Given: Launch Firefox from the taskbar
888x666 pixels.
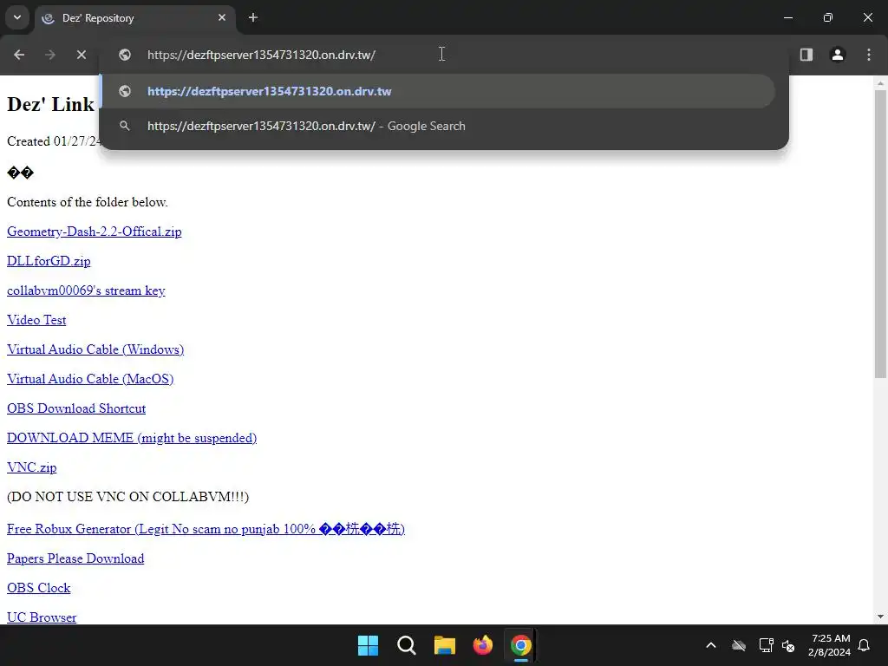Looking at the screenshot, I should coord(482,645).
